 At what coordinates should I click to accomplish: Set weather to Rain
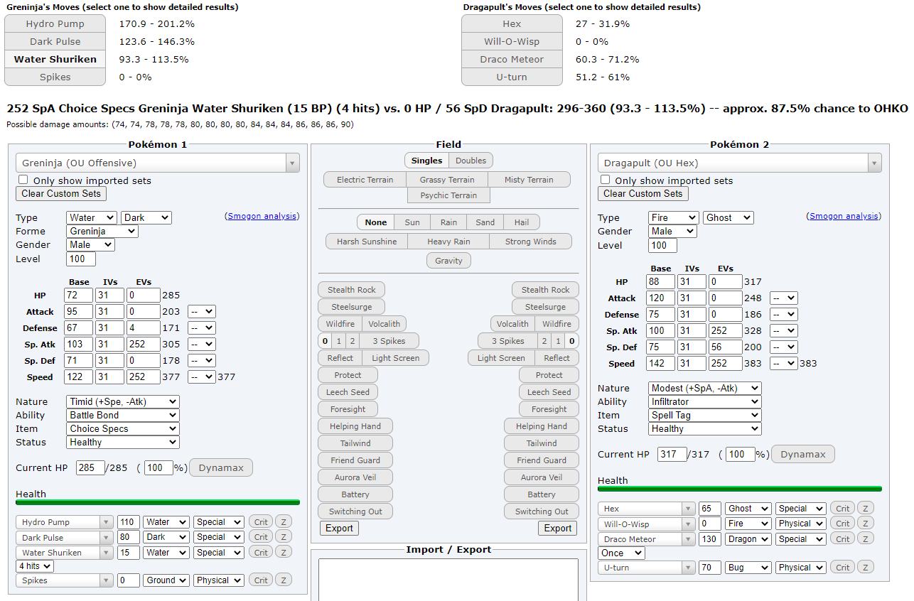[448, 222]
